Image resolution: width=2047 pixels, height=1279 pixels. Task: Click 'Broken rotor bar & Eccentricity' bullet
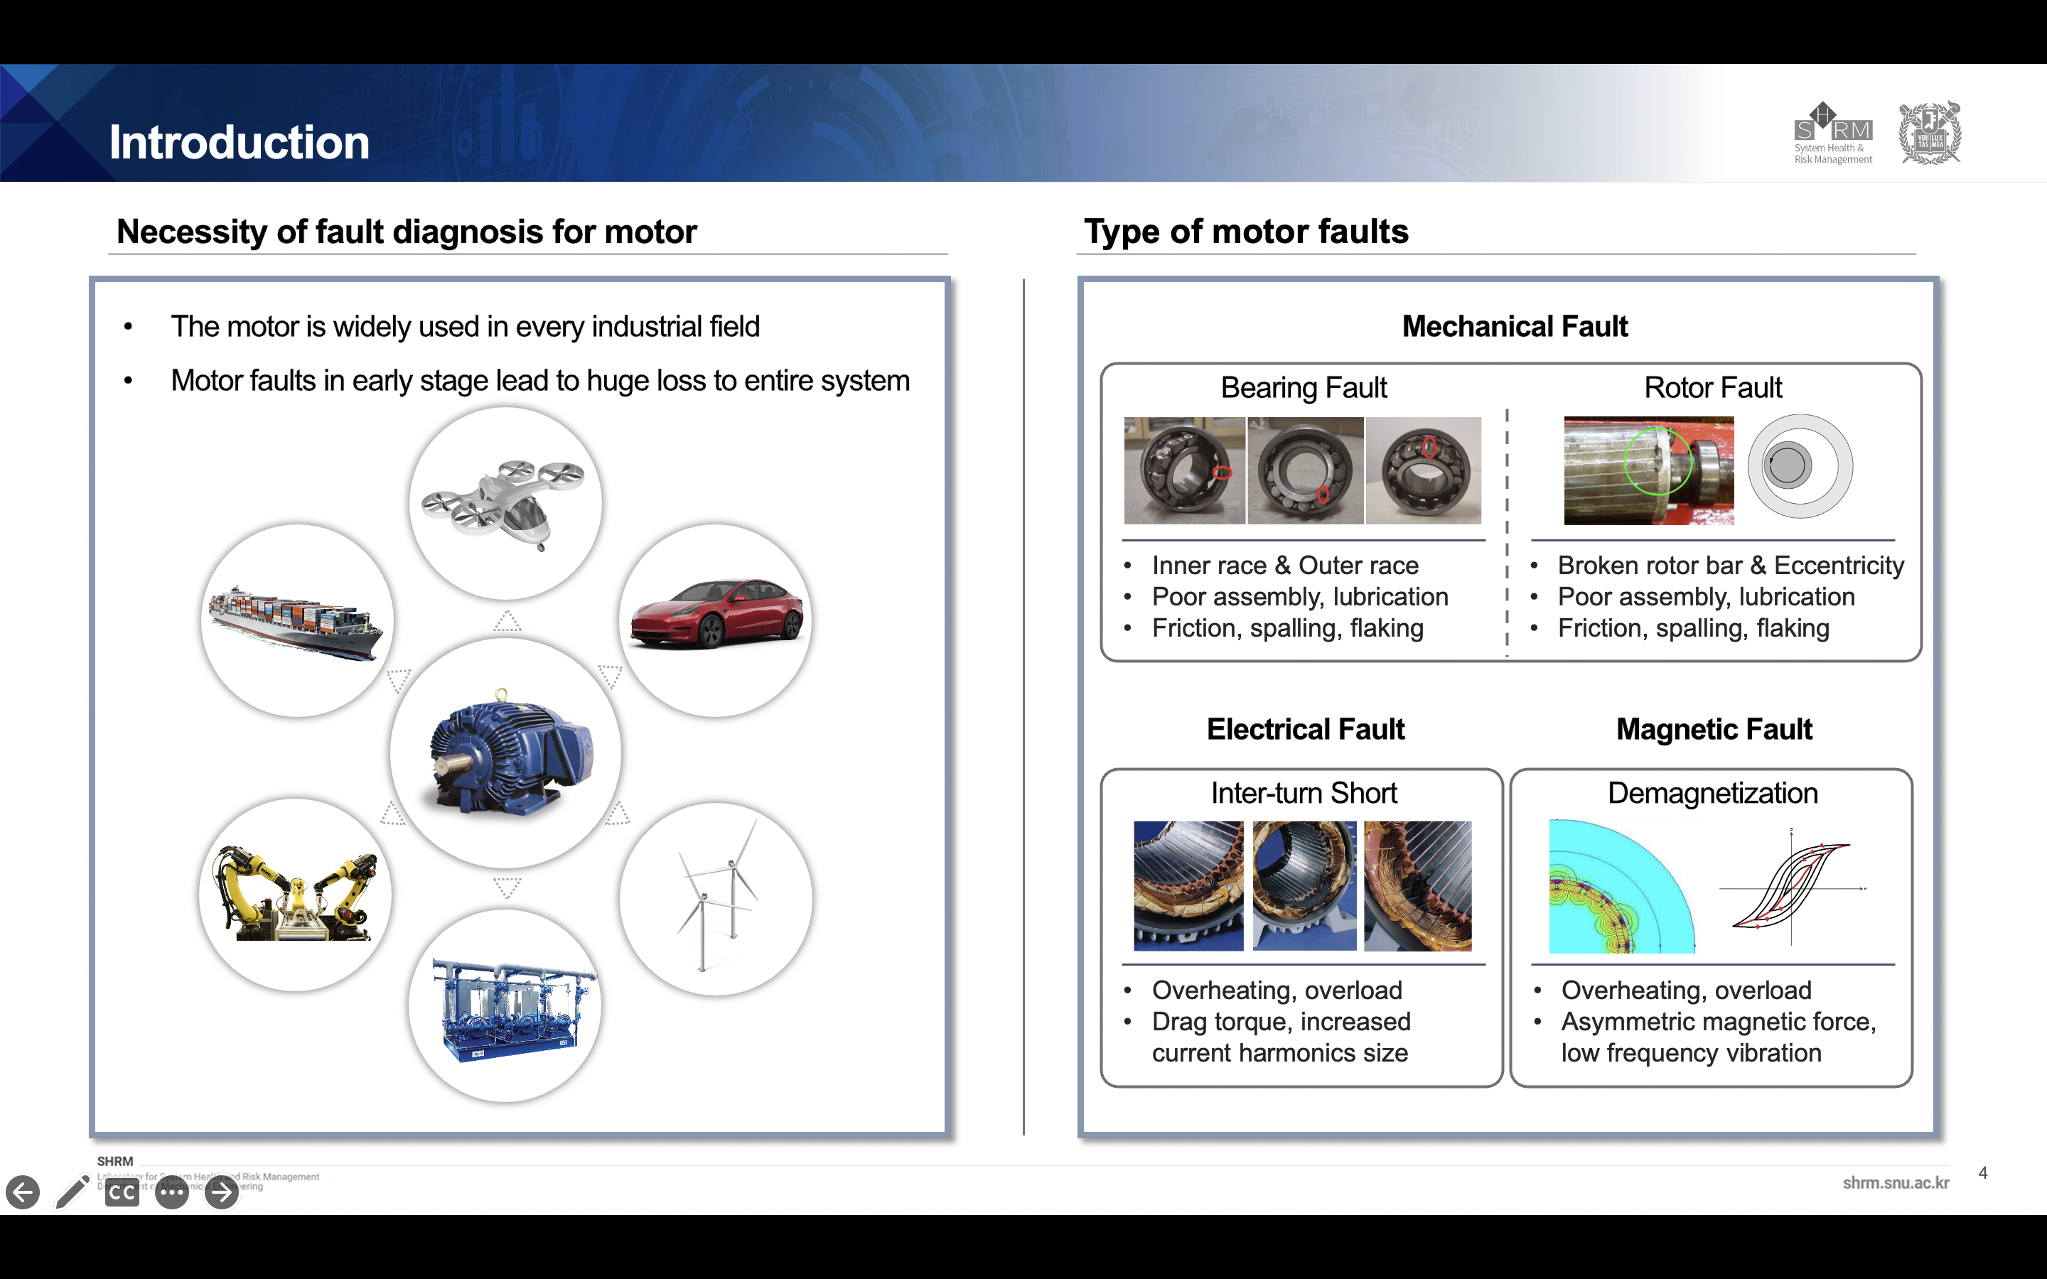(x=1731, y=565)
